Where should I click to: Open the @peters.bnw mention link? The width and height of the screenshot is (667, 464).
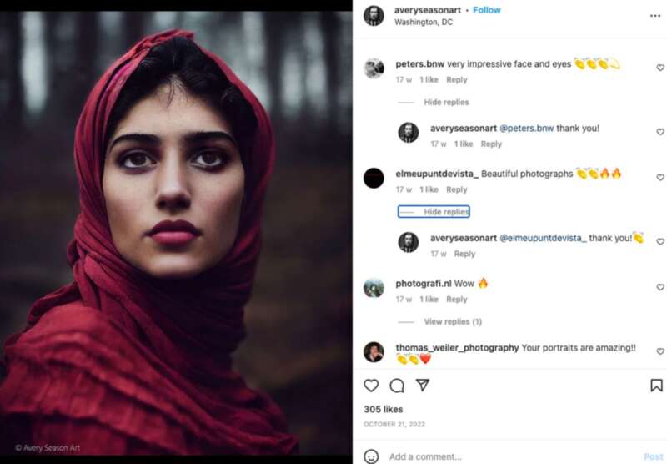click(x=526, y=129)
